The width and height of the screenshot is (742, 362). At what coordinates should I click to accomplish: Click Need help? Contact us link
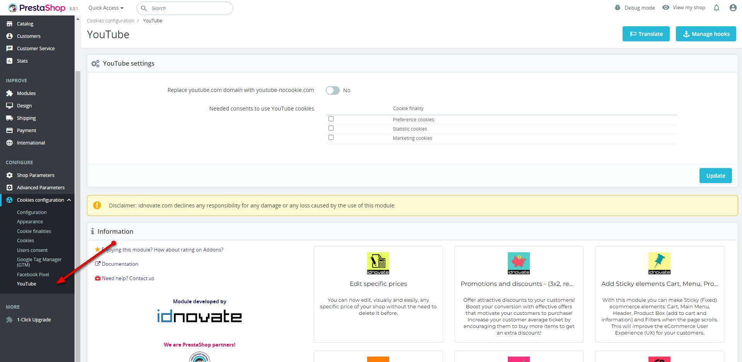[x=128, y=279]
